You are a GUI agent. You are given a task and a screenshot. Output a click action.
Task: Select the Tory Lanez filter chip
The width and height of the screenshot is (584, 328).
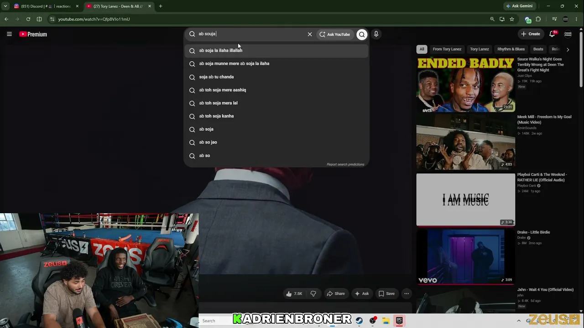[x=480, y=49]
